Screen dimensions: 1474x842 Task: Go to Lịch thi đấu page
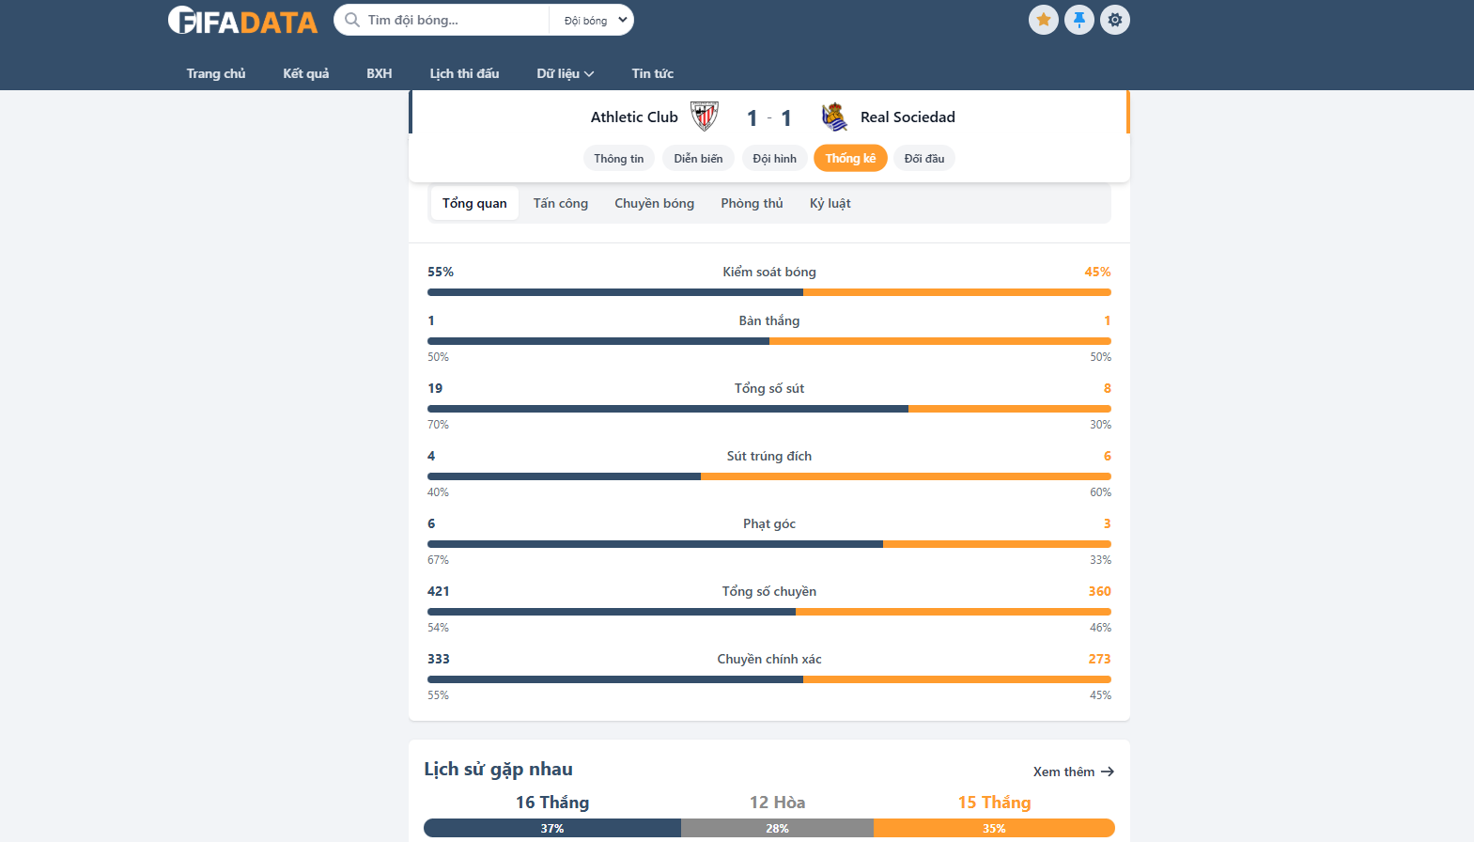click(464, 73)
